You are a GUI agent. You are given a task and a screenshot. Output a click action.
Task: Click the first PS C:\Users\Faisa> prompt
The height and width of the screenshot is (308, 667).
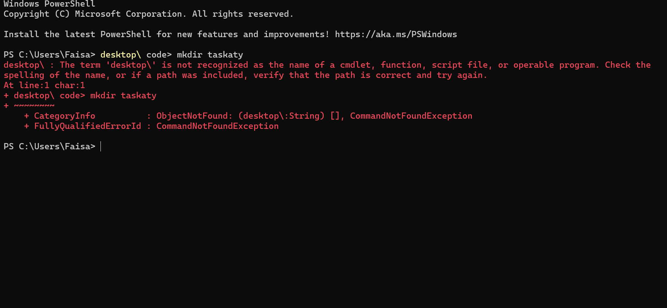point(50,55)
